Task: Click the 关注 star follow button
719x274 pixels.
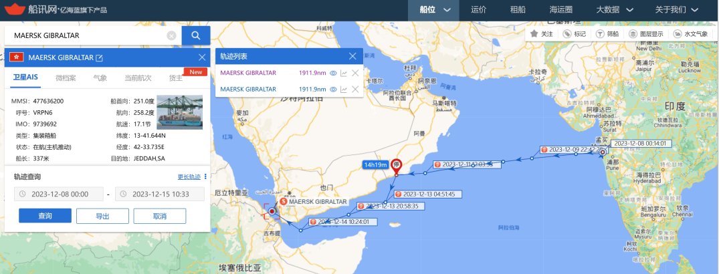Action: click(x=542, y=34)
